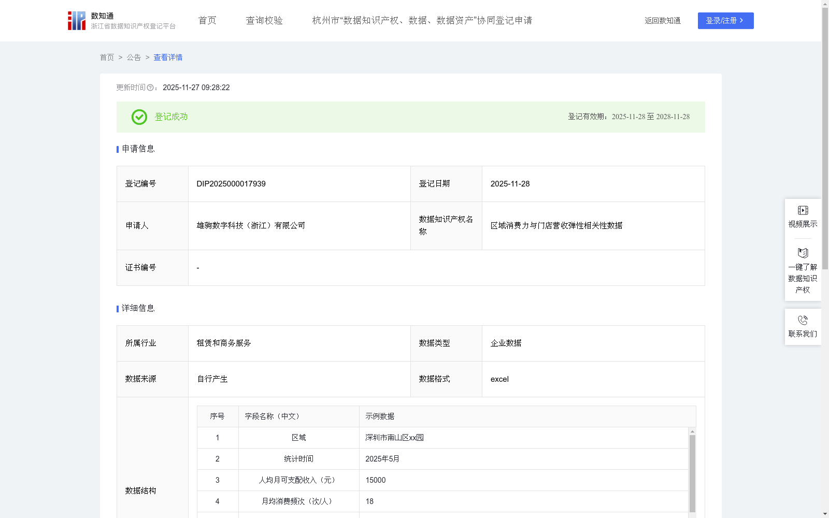The width and height of the screenshot is (829, 518).
Task: Click the green 登记成功 checkmark icon
Action: tap(139, 117)
